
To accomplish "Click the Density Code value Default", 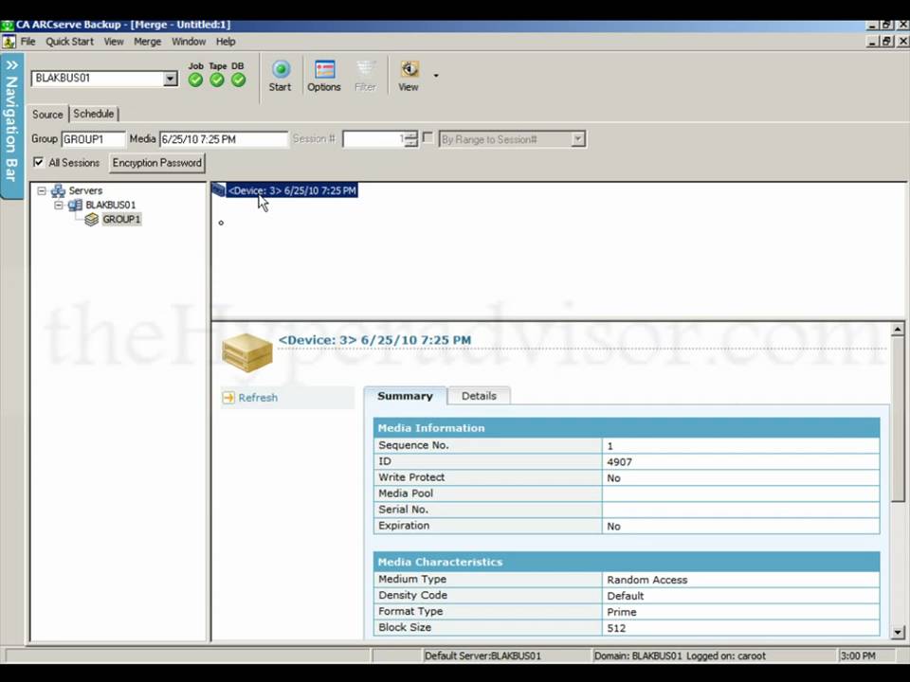I will pos(625,596).
